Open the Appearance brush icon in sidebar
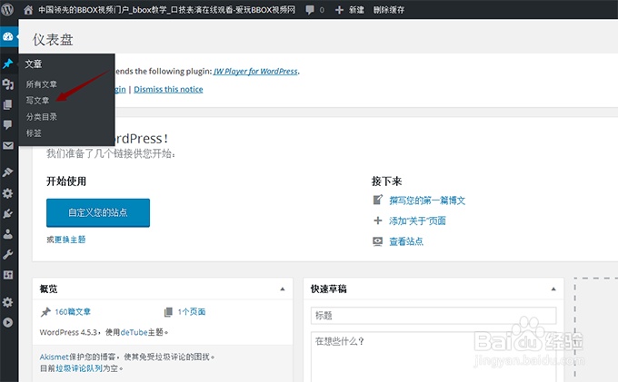The image size is (618, 382). point(8,172)
